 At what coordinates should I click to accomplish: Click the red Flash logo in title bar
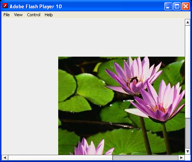click(x=5, y=6)
